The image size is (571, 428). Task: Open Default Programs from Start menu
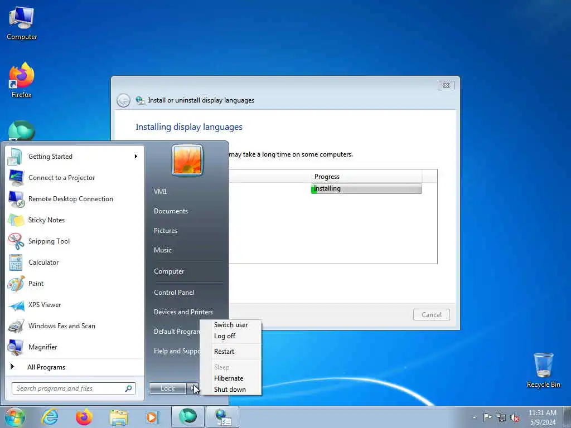point(177,332)
